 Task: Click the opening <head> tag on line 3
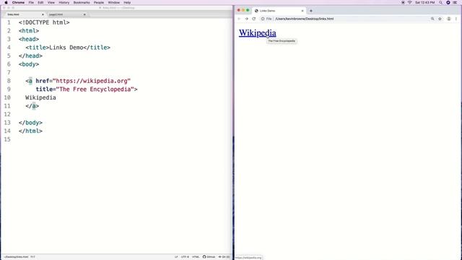29,39
